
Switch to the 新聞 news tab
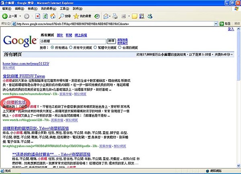(x=69, y=35)
